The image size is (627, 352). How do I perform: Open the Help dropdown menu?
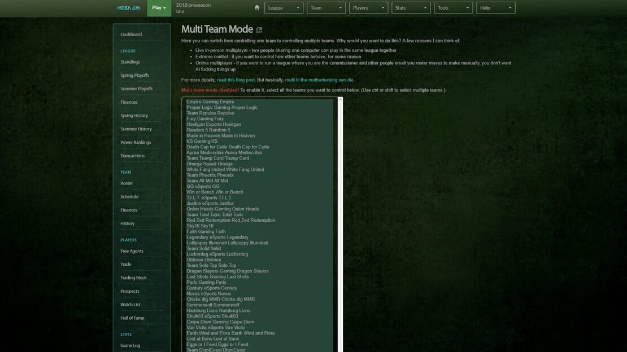pos(495,8)
